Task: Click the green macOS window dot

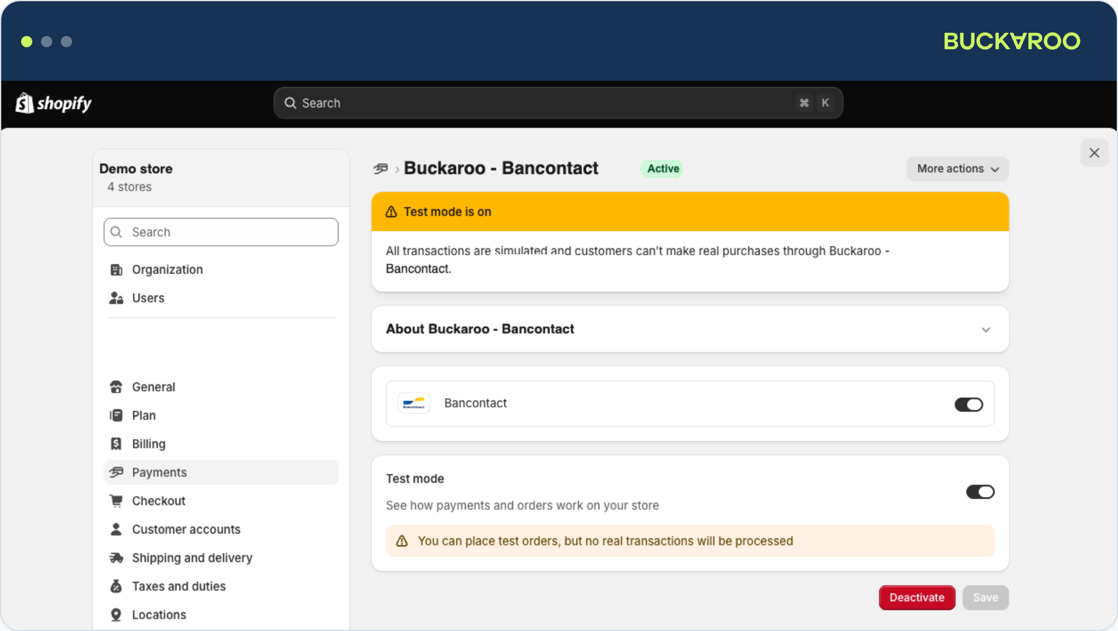Action: click(27, 42)
